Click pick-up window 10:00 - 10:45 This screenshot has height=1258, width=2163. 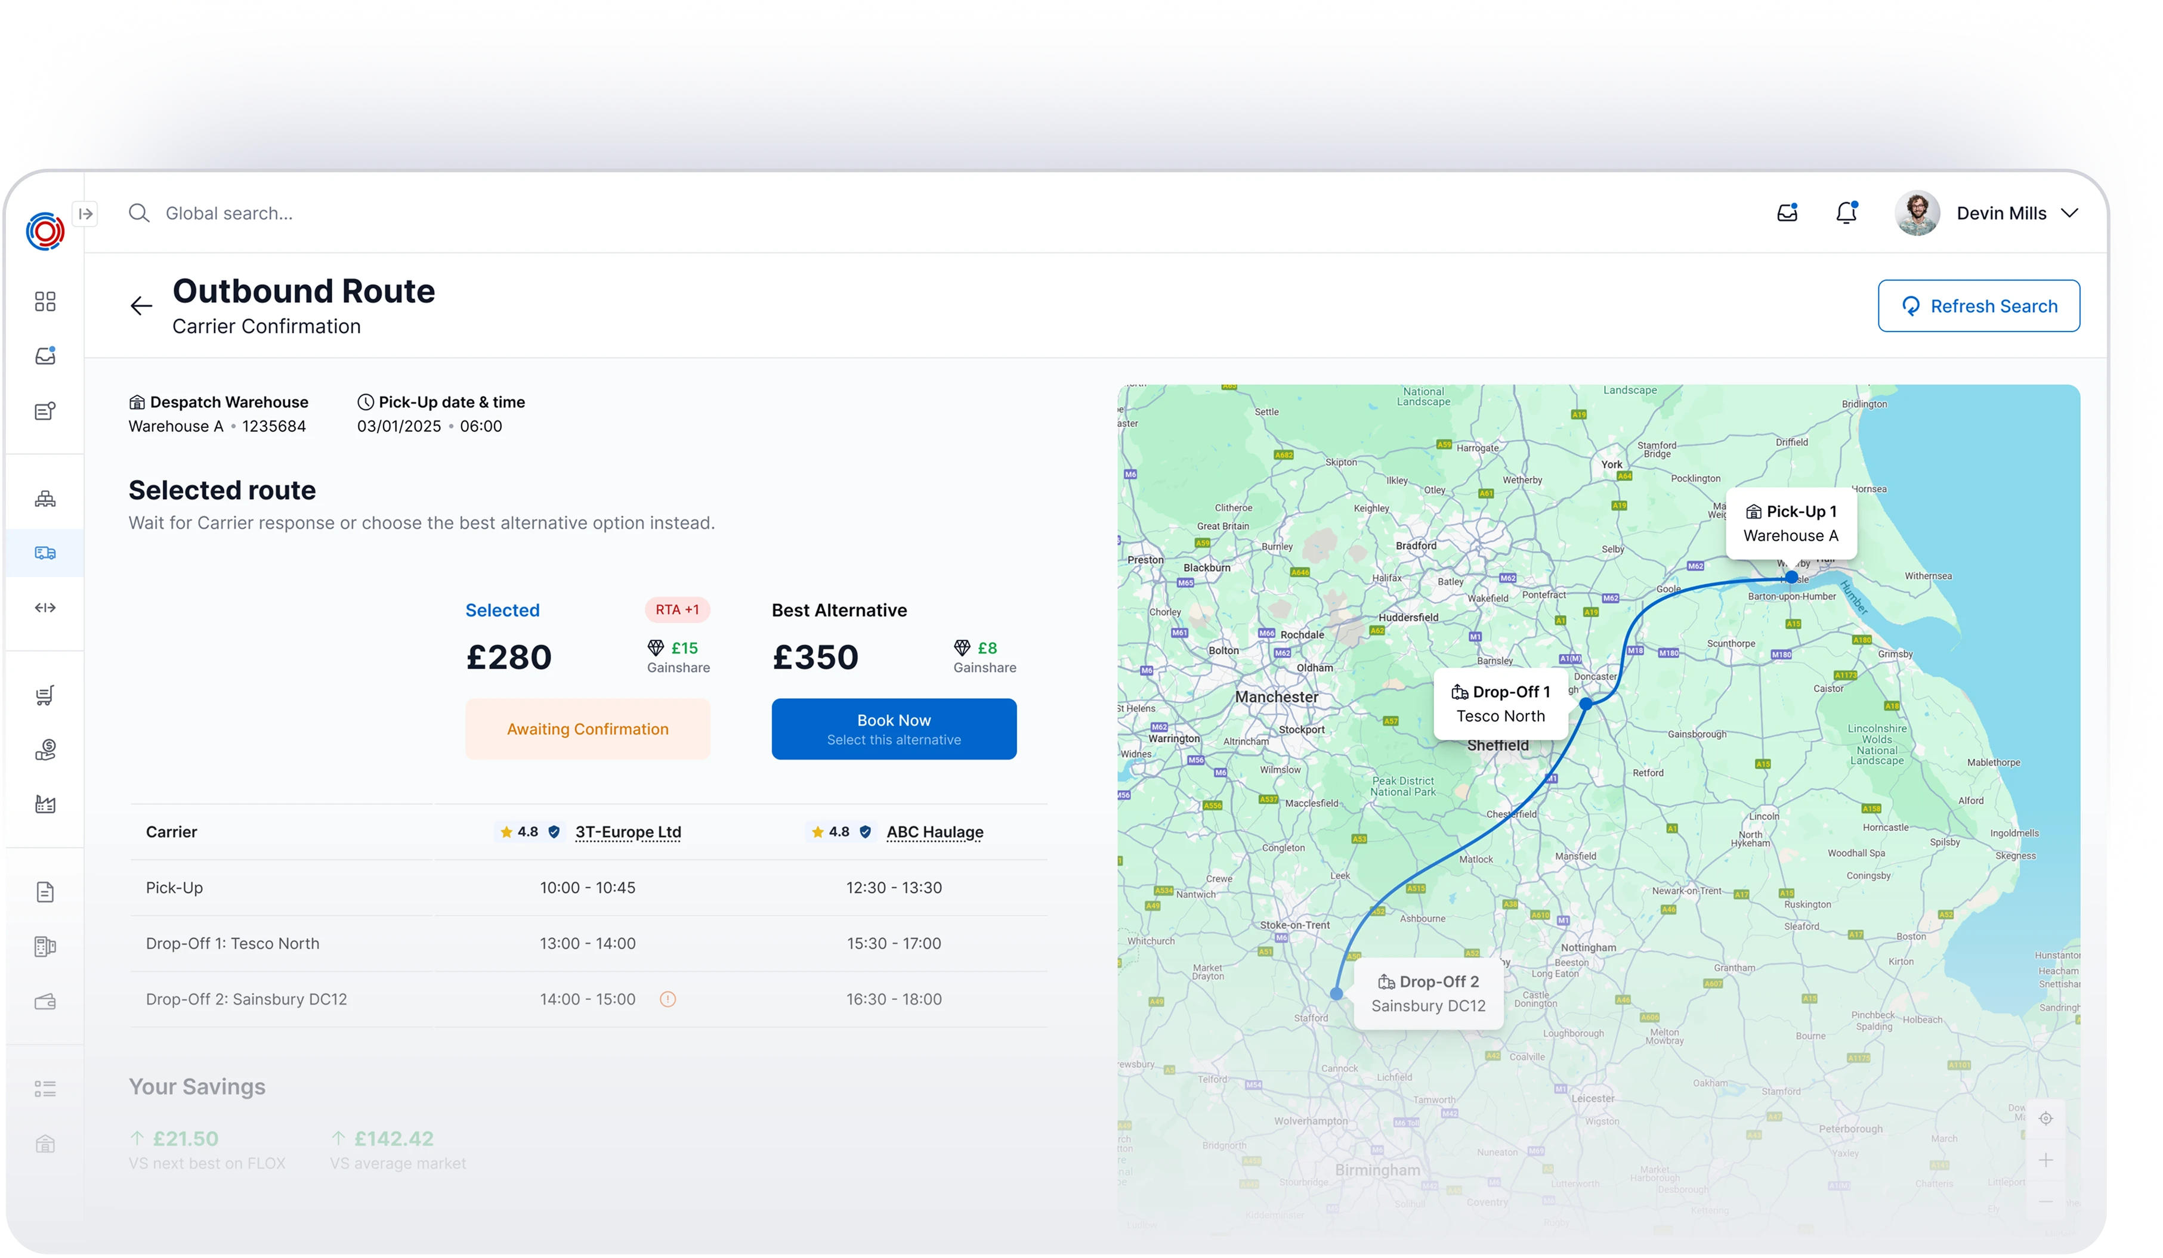587,887
